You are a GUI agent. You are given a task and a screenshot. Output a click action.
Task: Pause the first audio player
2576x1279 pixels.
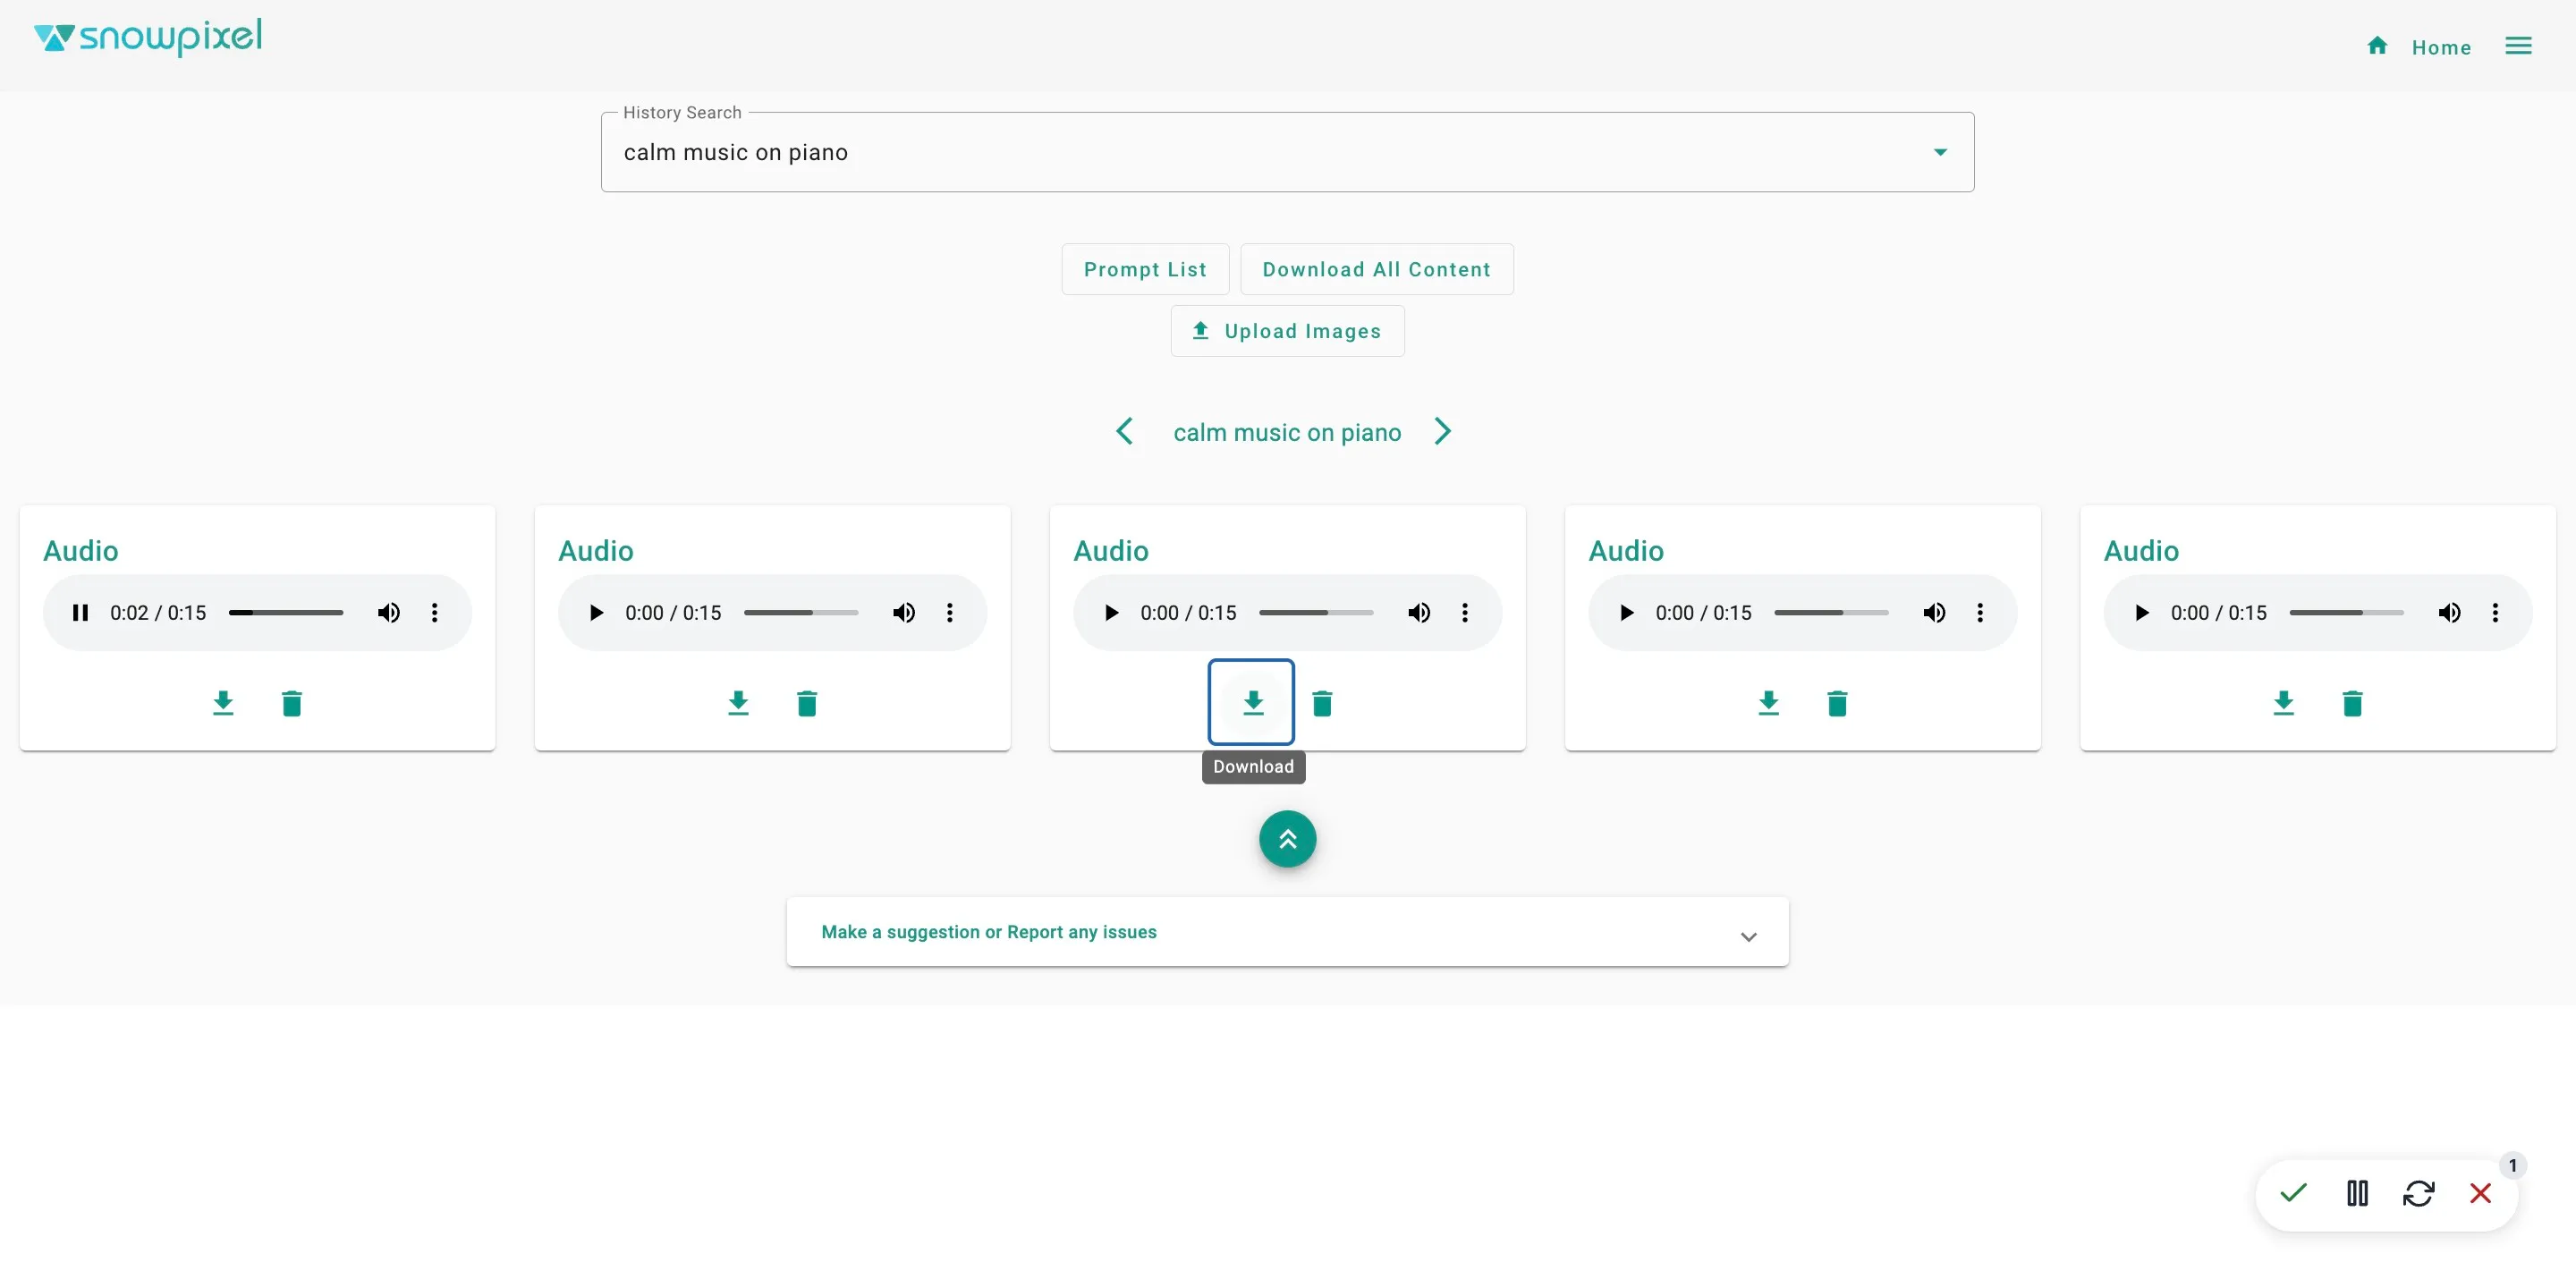click(x=80, y=612)
